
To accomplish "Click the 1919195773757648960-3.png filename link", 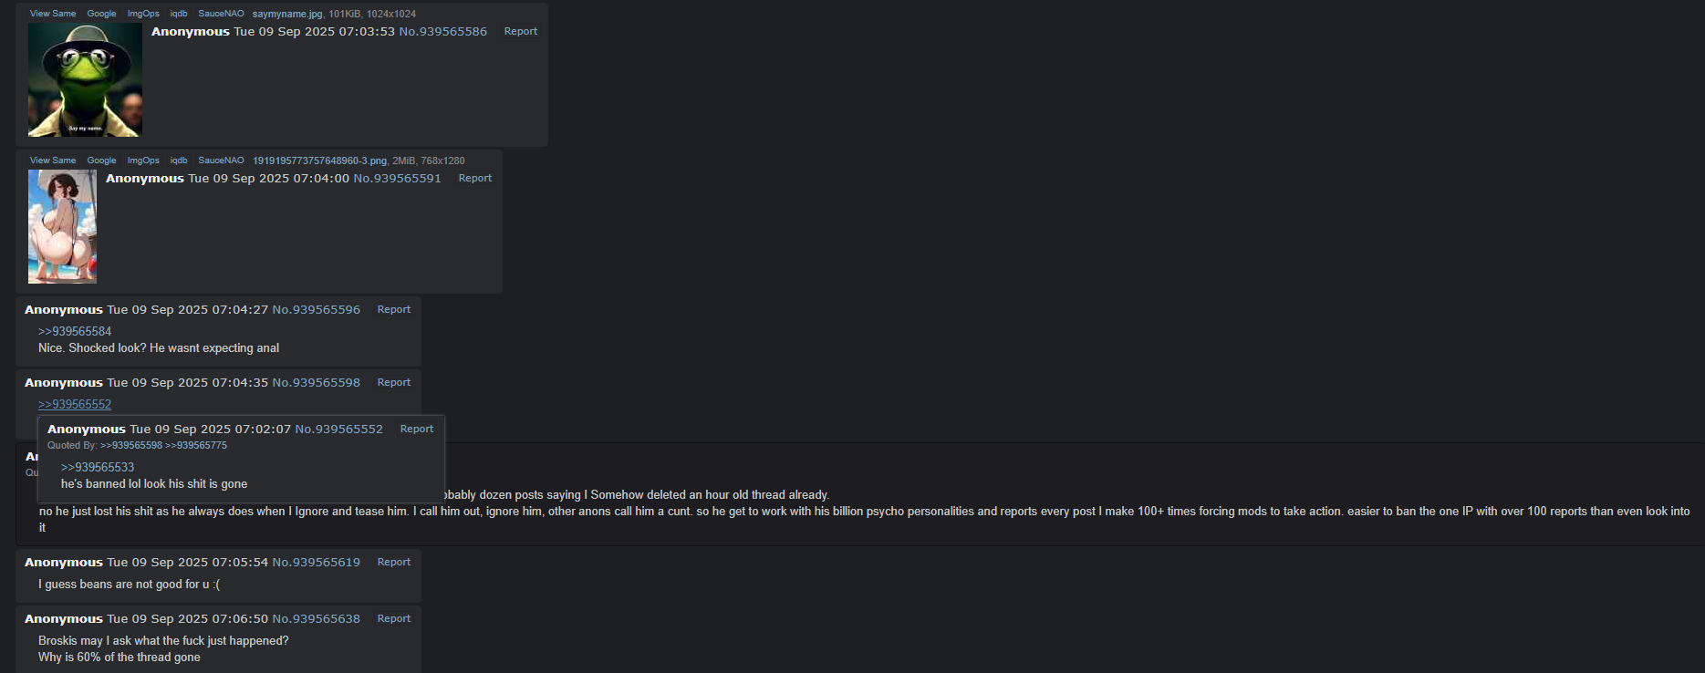I will (319, 160).
